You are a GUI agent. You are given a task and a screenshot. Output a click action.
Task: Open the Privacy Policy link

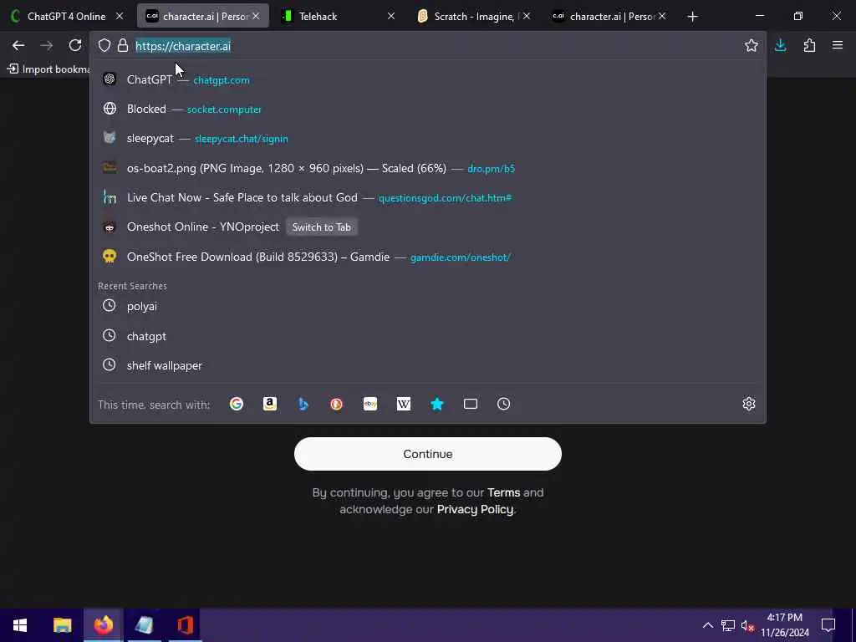475,509
